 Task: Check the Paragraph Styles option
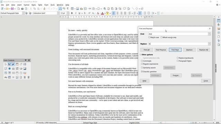coord(177,61)
